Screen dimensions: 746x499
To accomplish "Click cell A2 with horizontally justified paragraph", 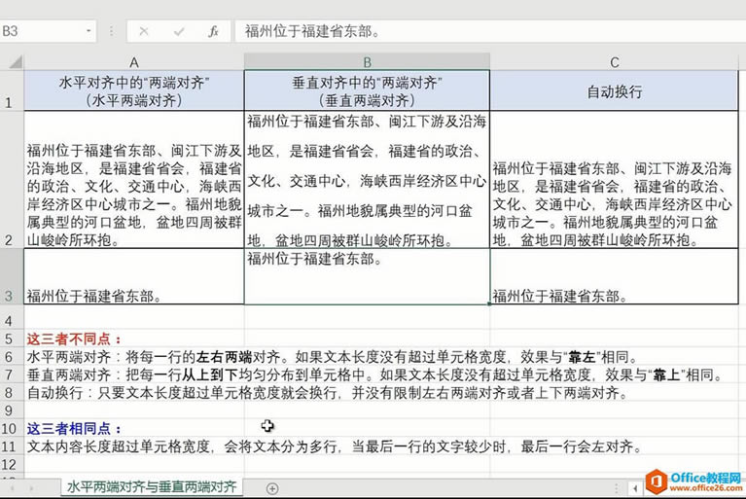I will pos(134,179).
